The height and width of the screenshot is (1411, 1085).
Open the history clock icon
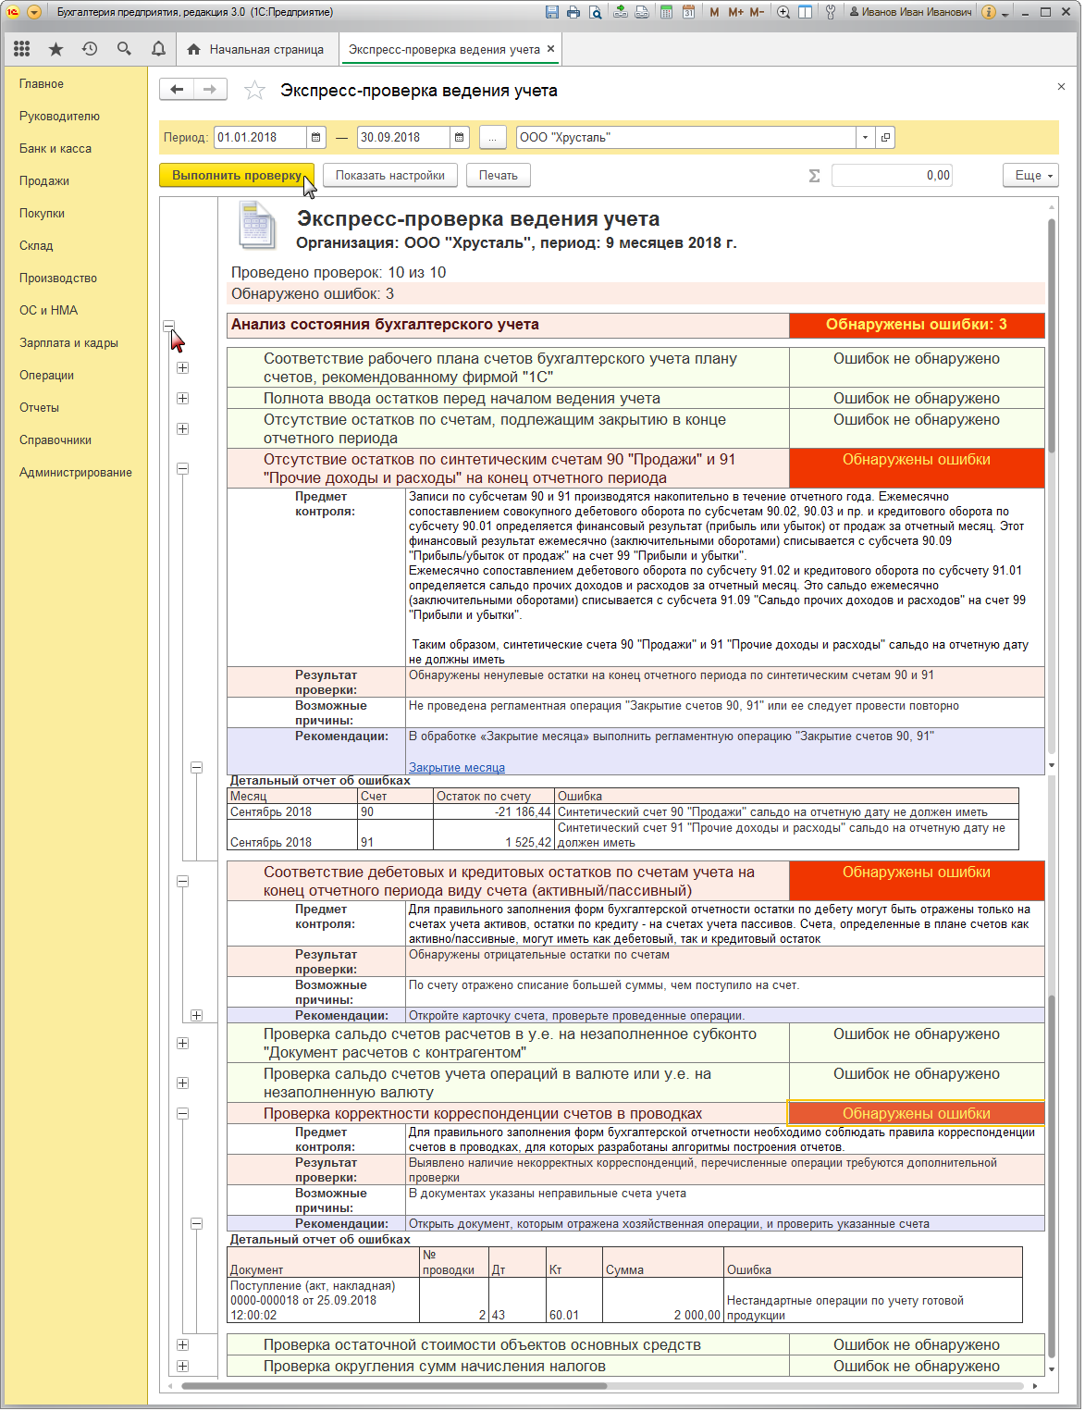coord(90,49)
